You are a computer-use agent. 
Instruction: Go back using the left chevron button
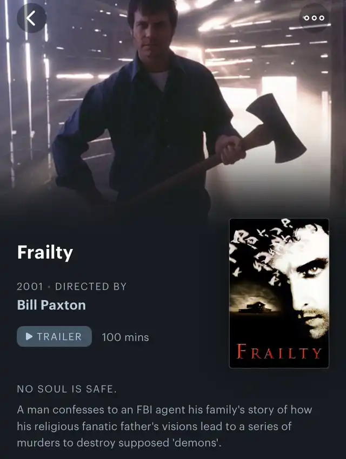(31, 18)
